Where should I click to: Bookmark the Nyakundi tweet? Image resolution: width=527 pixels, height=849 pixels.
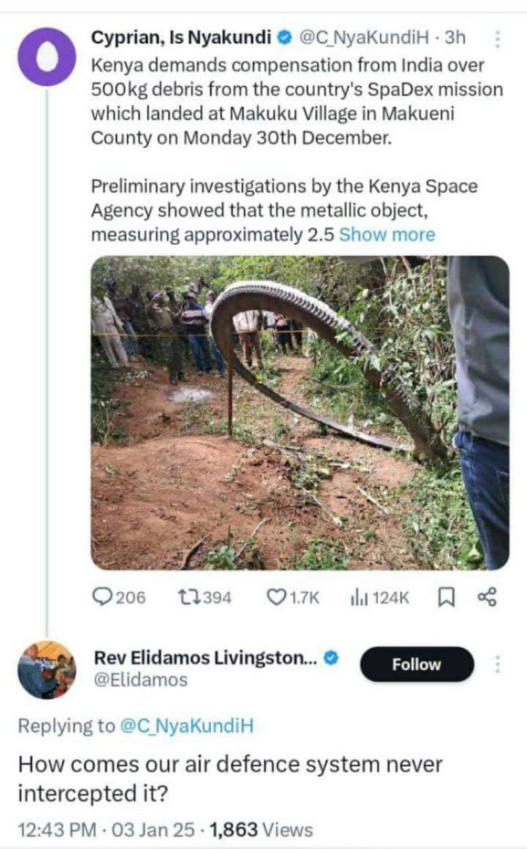coord(447,598)
